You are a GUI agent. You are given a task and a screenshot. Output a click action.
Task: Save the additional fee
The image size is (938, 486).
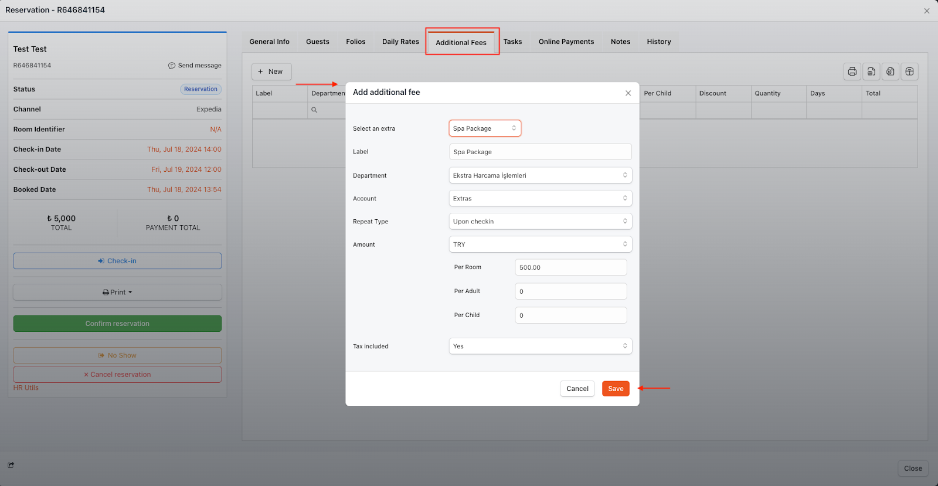pos(616,389)
